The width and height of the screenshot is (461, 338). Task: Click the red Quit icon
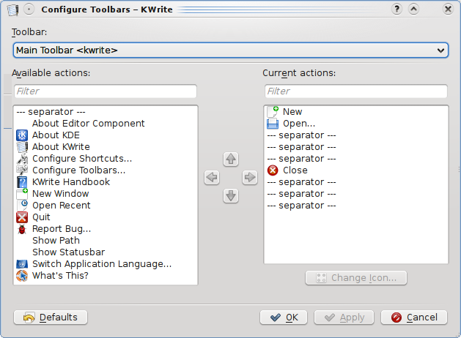(22, 217)
